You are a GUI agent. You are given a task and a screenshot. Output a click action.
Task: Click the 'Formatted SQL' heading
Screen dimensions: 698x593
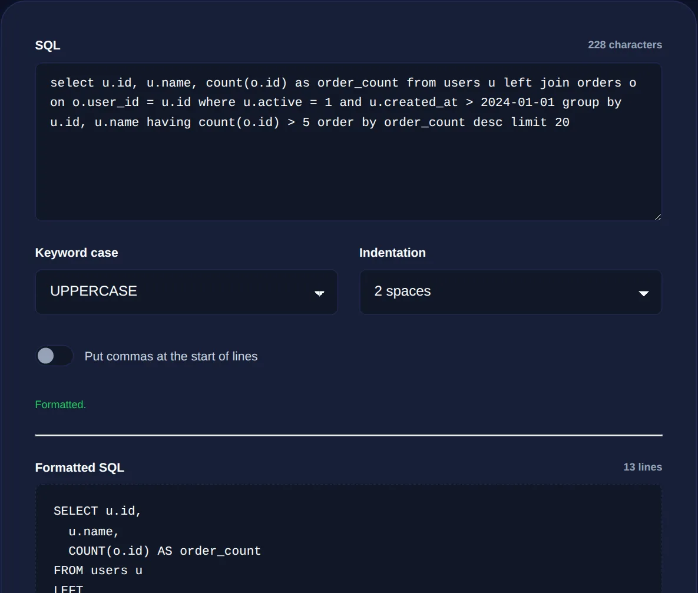pos(80,468)
